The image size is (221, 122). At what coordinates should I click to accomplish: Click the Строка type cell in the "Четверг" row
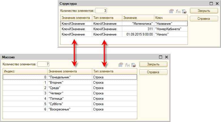pyautogui.click(x=114, y=93)
